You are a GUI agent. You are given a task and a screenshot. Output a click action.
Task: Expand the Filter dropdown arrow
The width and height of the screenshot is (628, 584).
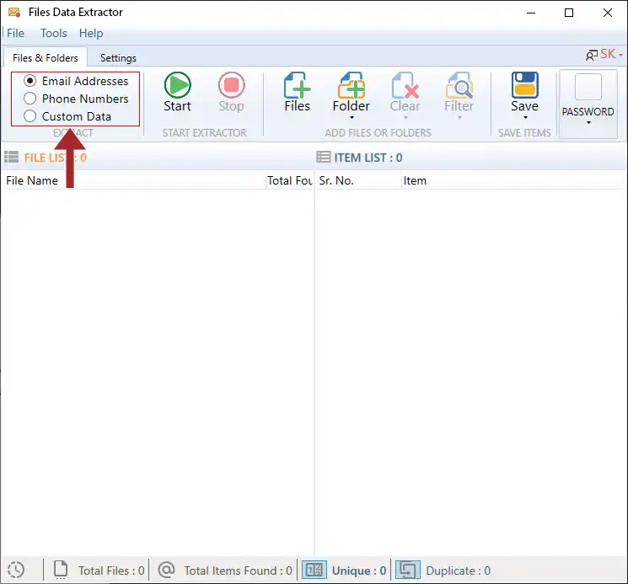pos(459,118)
